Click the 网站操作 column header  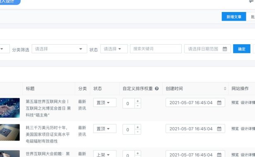(x=240, y=88)
